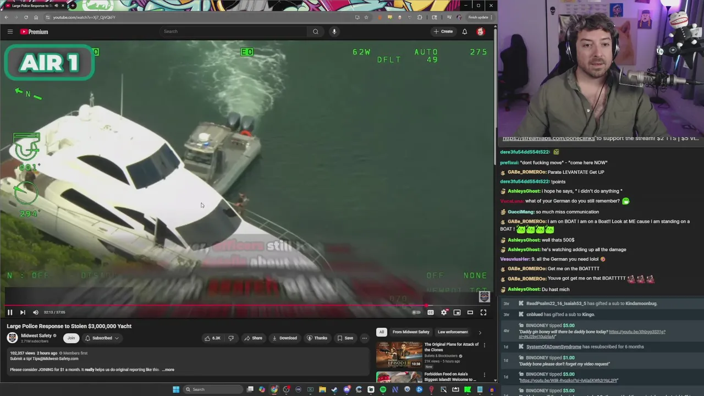The image size is (704, 396).
Task: Open Chrome from the taskbar
Action: 274,389
